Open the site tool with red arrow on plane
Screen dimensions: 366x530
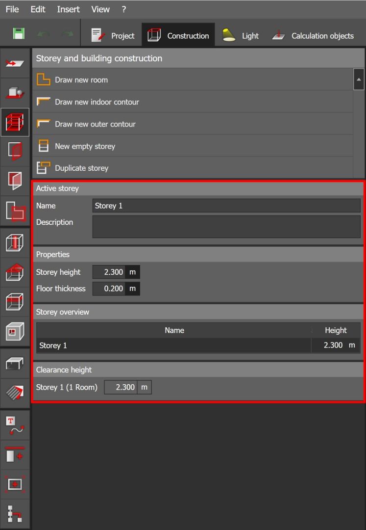(x=15, y=63)
